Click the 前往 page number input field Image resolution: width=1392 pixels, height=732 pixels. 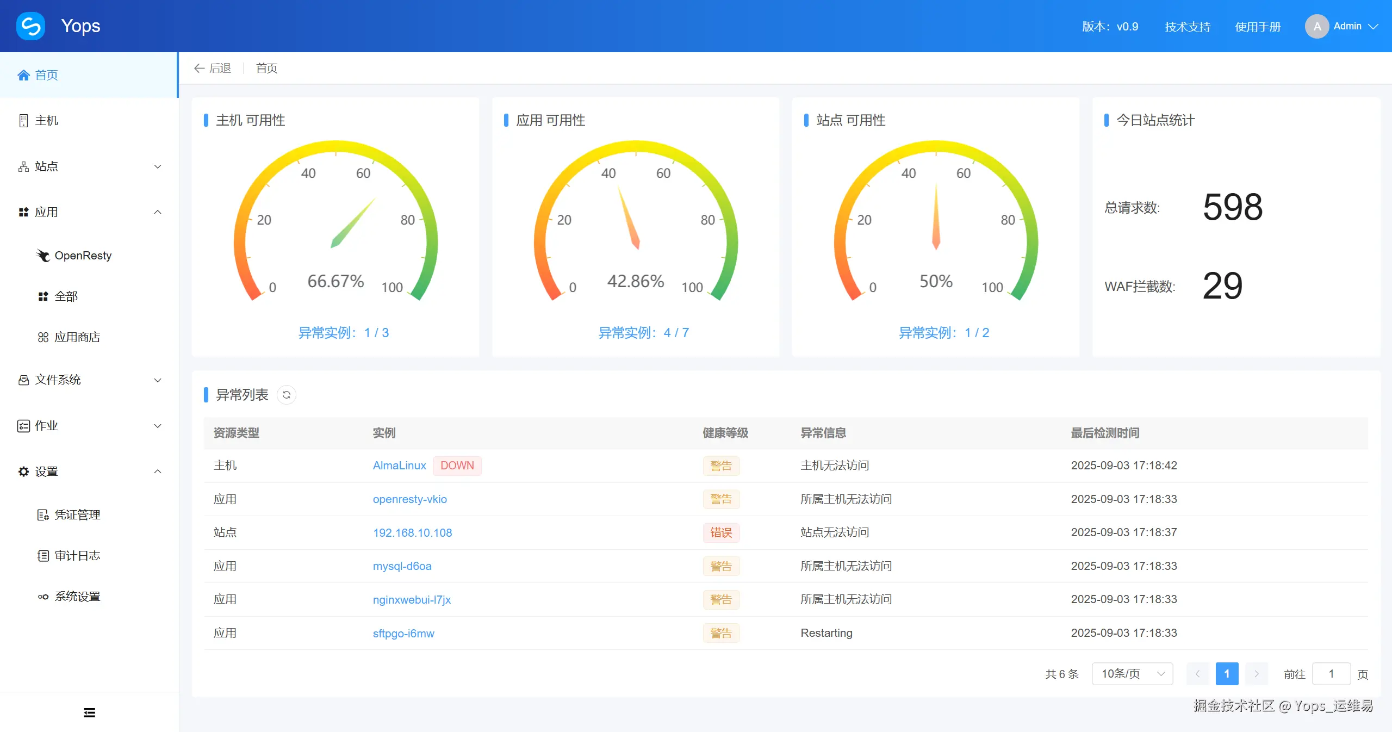(x=1331, y=674)
